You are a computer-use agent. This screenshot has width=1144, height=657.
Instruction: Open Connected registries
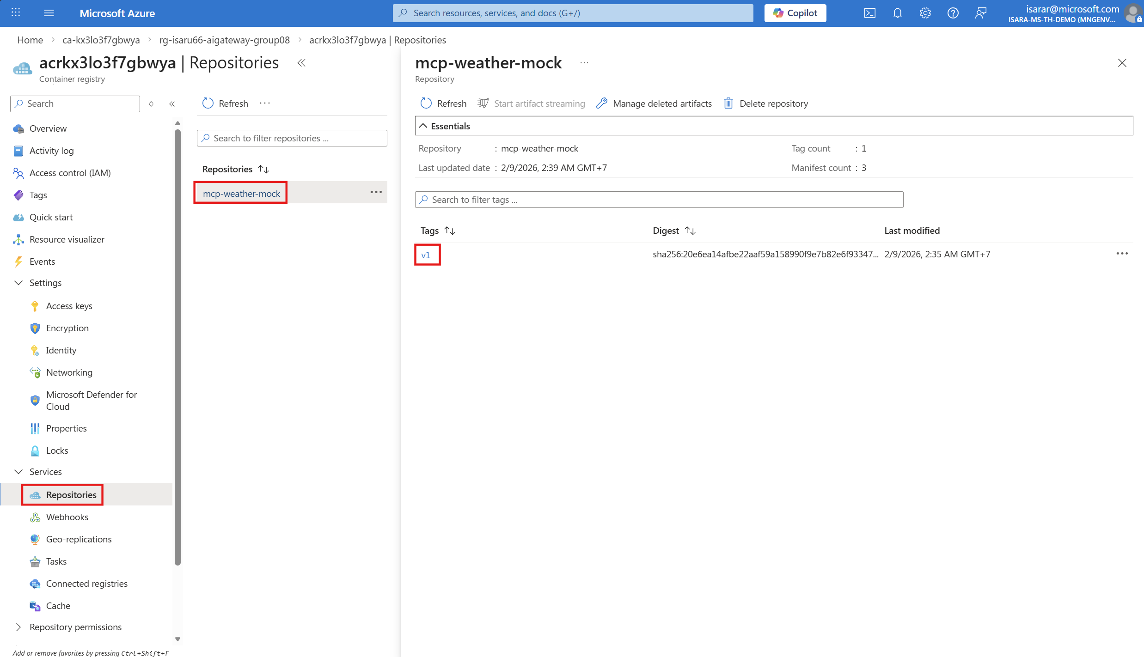[x=86, y=584]
